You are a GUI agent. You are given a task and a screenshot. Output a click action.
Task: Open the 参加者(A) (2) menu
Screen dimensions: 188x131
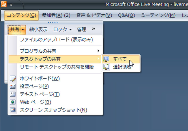click(56, 15)
